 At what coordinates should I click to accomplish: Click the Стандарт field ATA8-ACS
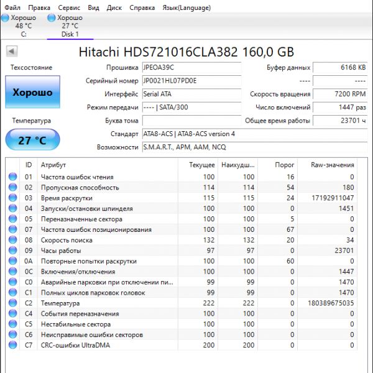255,134
